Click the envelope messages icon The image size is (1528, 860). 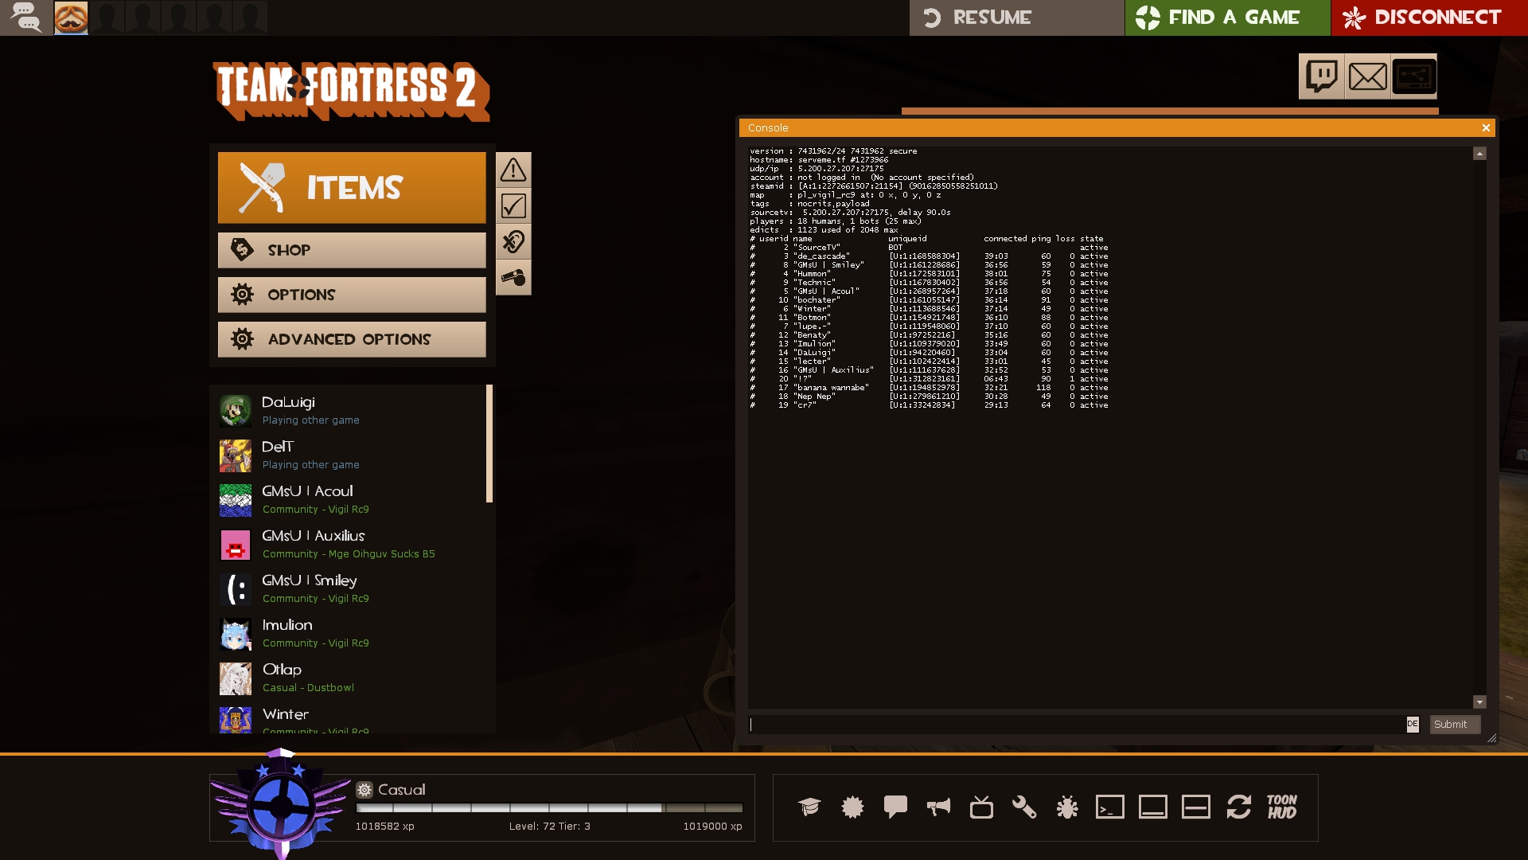pyautogui.click(x=1367, y=76)
